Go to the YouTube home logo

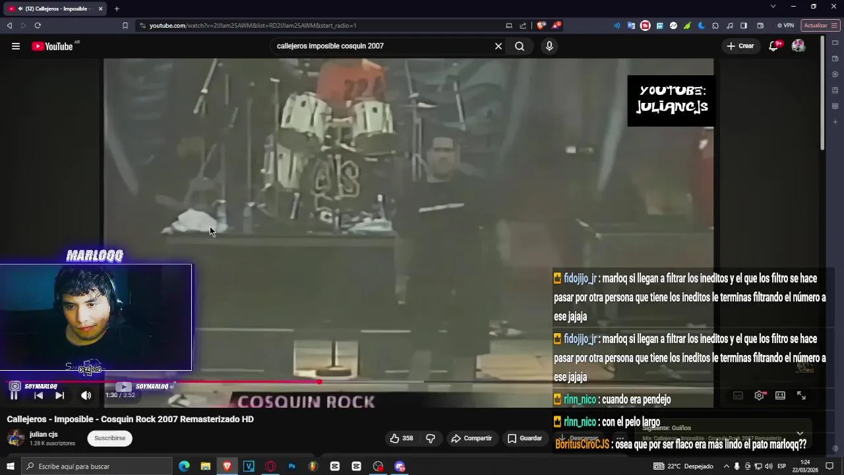[52, 46]
